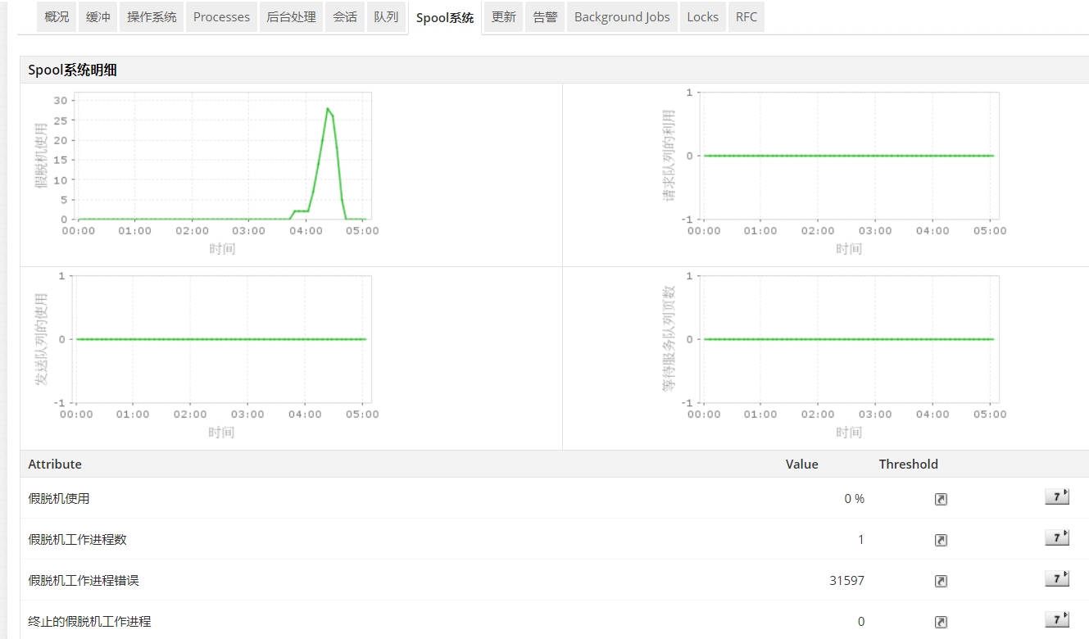This screenshot has width=1089, height=639.
Task: Open the Background Jobs tab
Action: coord(622,17)
